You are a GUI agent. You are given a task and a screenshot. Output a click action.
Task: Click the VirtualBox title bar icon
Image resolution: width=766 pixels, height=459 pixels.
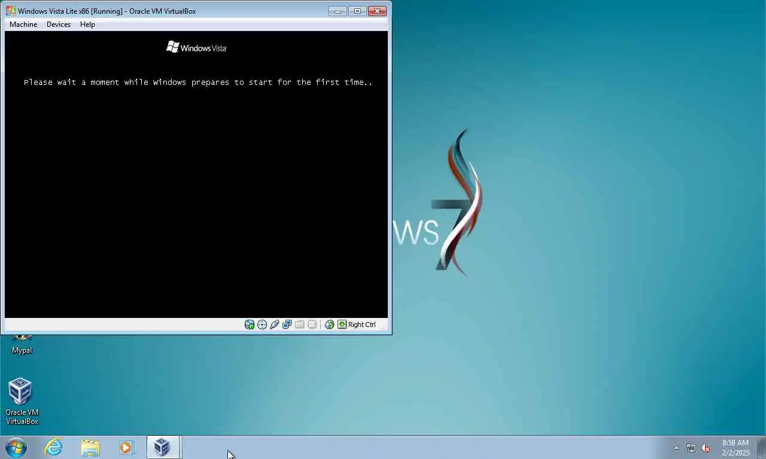coord(11,11)
